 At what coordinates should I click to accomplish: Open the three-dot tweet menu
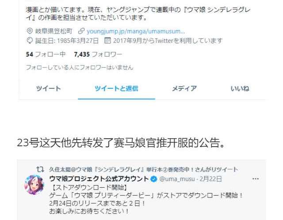point(256,179)
